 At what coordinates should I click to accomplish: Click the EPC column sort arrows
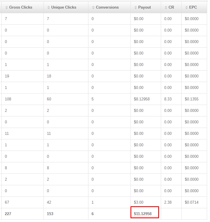(187, 7)
